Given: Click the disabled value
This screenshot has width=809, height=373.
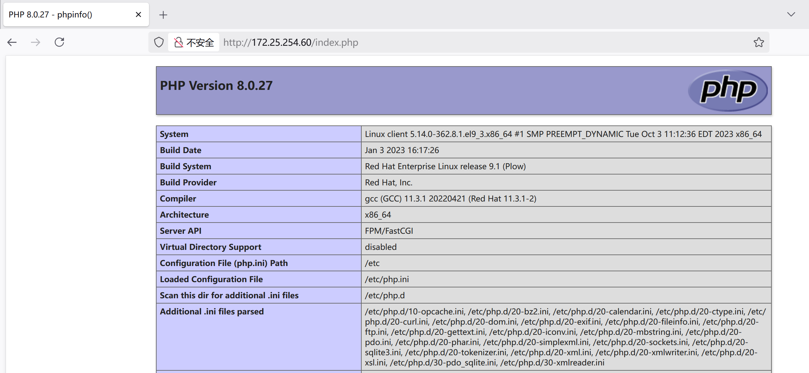Looking at the screenshot, I should click(381, 247).
